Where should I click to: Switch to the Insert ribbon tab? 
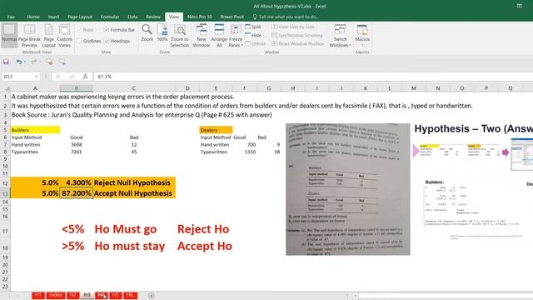coord(53,17)
